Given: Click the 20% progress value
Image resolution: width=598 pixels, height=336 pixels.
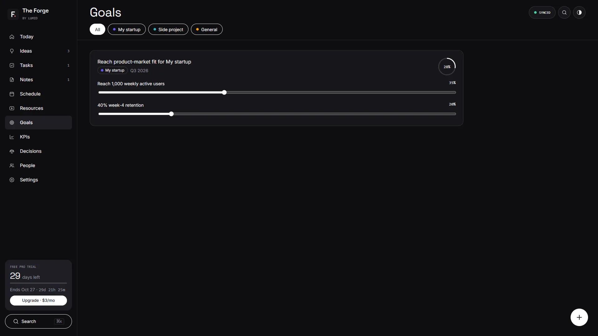Looking at the screenshot, I should [452, 104].
